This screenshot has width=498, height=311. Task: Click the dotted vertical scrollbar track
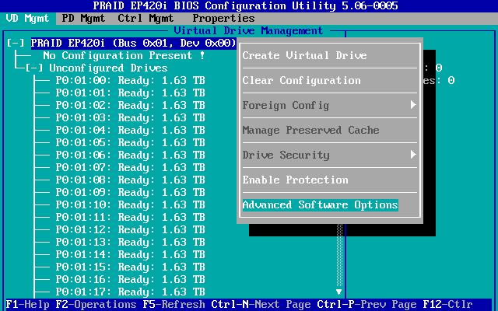coord(339,256)
